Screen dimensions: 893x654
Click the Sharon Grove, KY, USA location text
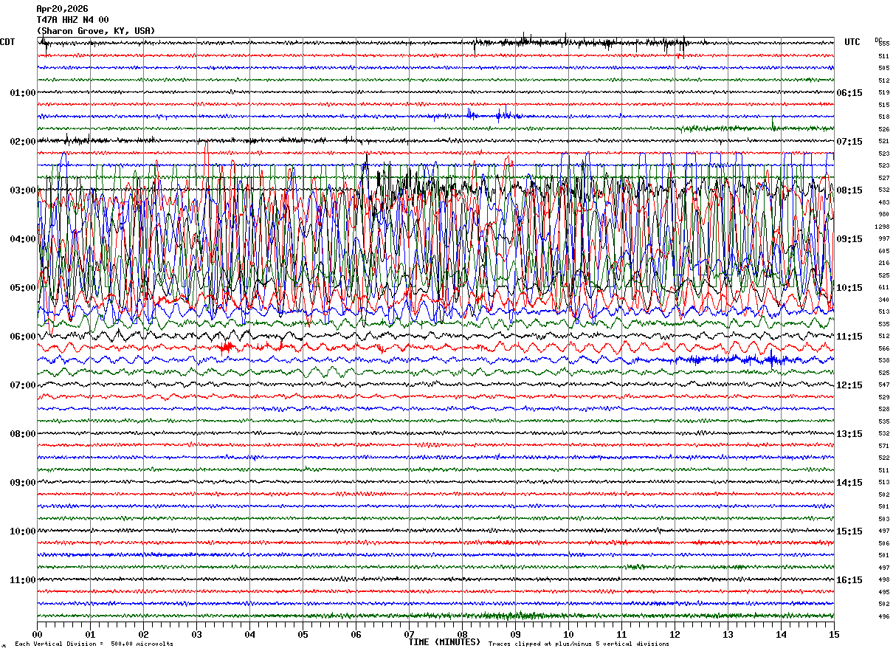point(96,31)
